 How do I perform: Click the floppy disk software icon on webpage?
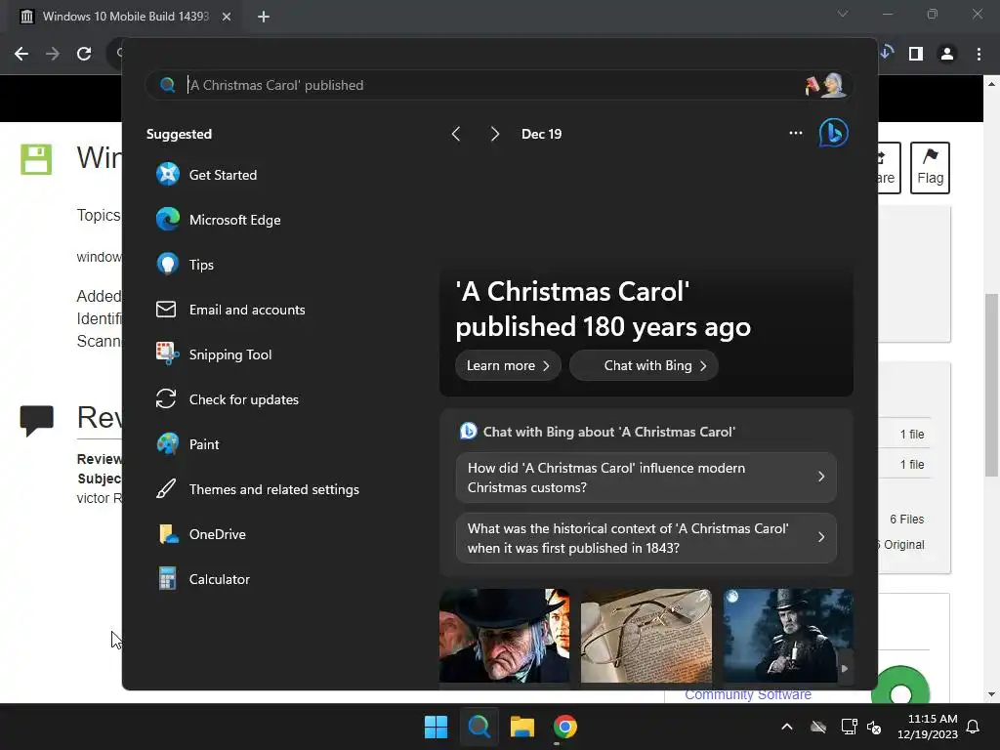tap(36, 159)
